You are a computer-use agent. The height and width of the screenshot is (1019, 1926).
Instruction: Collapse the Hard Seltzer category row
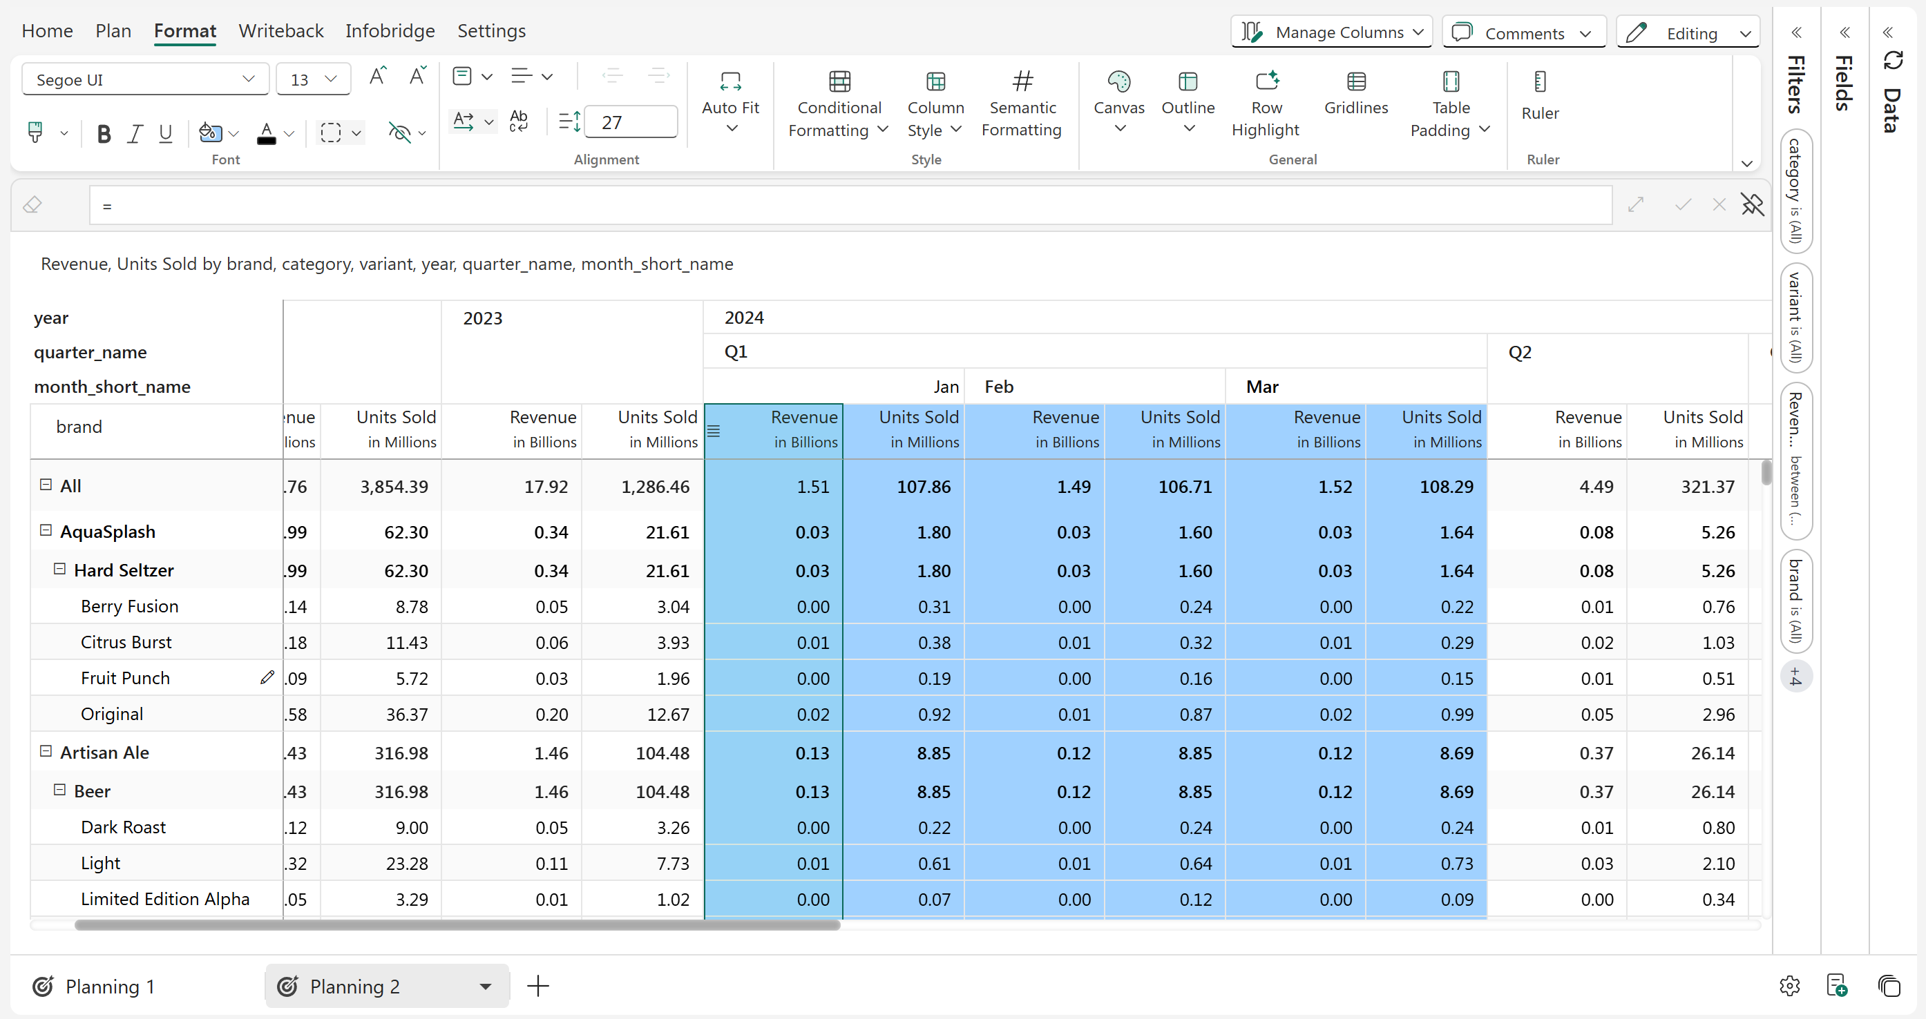(60, 570)
